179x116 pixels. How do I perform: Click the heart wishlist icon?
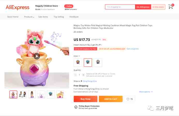click(x=128, y=99)
